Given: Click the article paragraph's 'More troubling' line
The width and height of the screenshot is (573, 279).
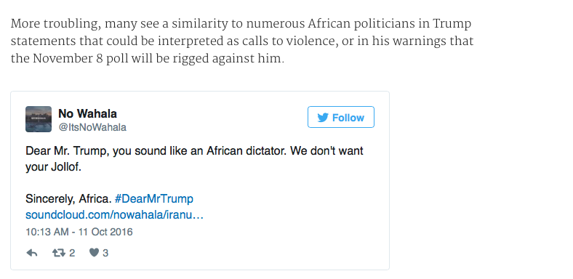Looking at the screenshot, I should tap(241, 24).
